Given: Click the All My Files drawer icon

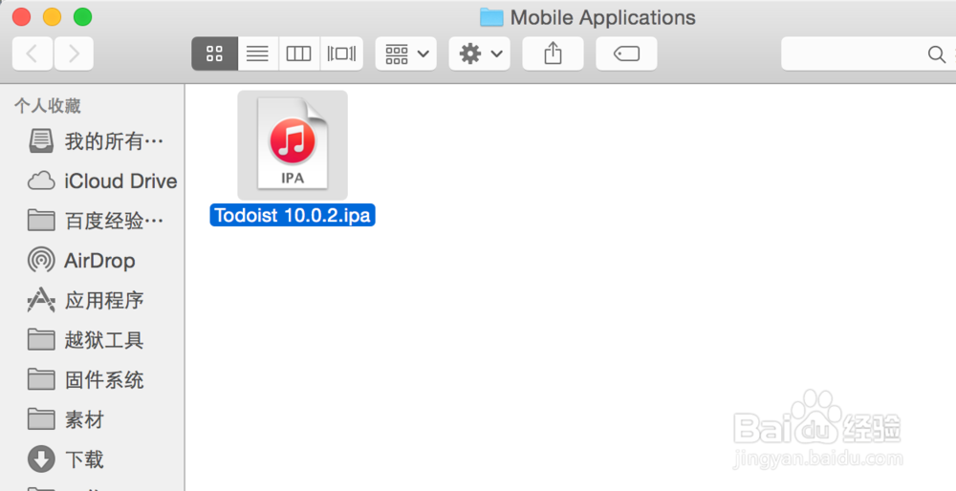Looking at the screenshot, I should [x=41, y=140].
